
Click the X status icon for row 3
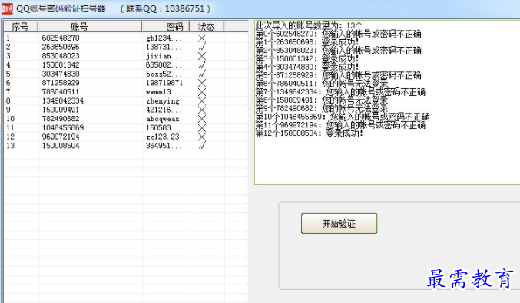[202, 56]
